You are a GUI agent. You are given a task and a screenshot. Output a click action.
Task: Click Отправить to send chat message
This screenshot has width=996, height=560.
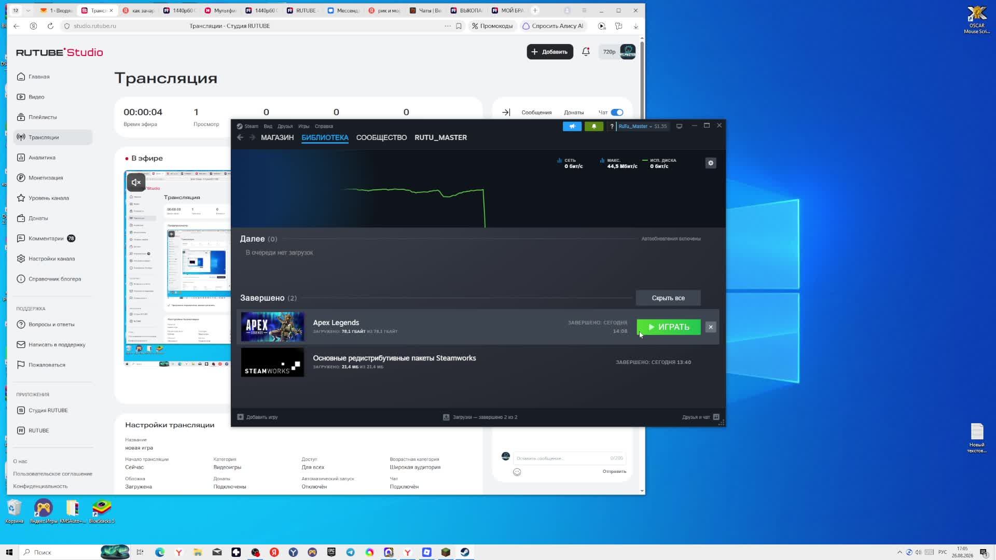614,471
